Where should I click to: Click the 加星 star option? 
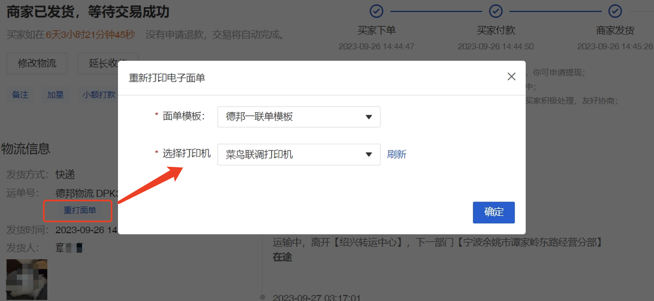coord(55,94)
